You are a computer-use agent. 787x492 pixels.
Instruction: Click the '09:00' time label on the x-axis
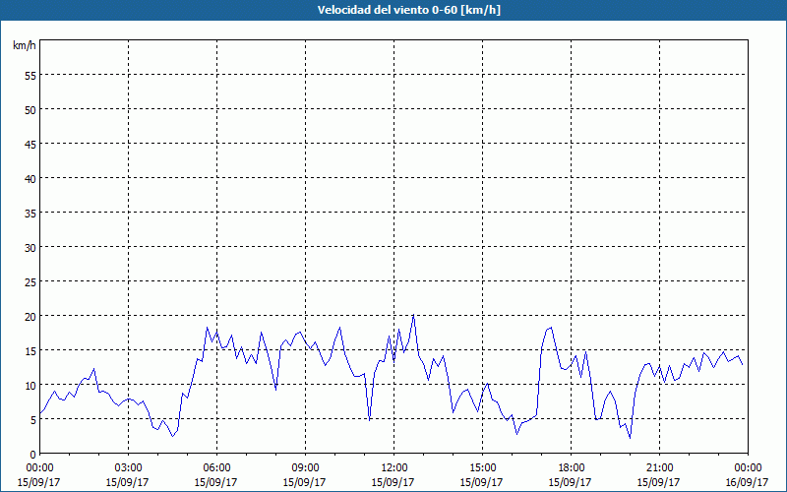(305, 468)
